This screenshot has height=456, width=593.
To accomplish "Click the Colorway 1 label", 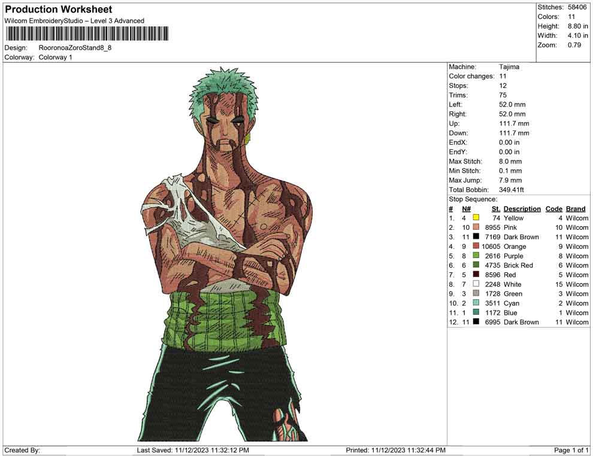I will pos(55,57).
